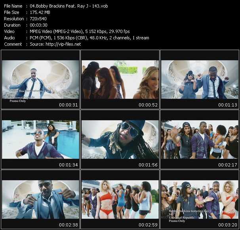Click the file size value 175.42 MB
The height and width of the screenshot is (230, 240).
click(40, 12)
